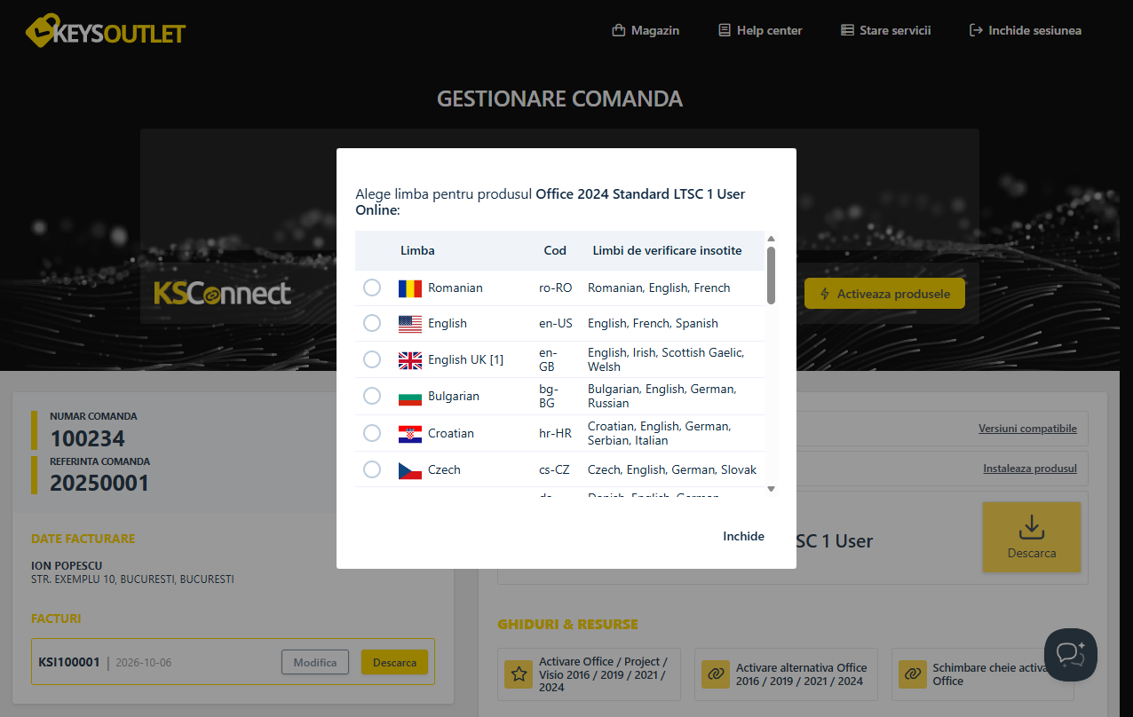Viewport: 1133px width, 717px height.
Task: Click the Limba column header
Action: 417,250
